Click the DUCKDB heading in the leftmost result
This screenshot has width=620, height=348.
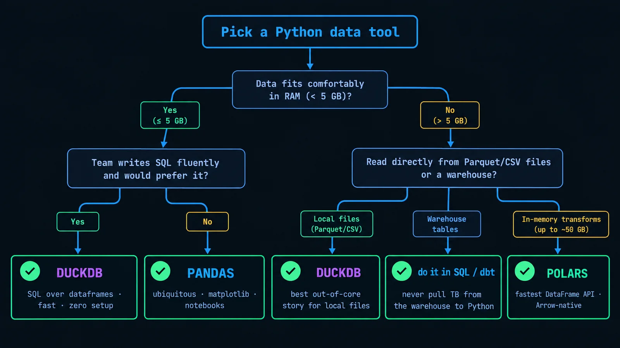(79, 273)
